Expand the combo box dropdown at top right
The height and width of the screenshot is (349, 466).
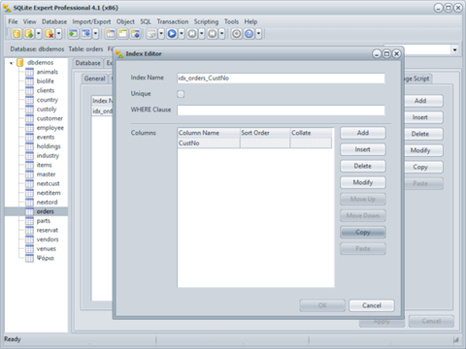(x=454, y=49)
